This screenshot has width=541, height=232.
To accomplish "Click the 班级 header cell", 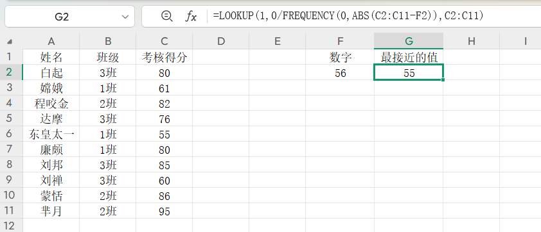I will point(108,57).
